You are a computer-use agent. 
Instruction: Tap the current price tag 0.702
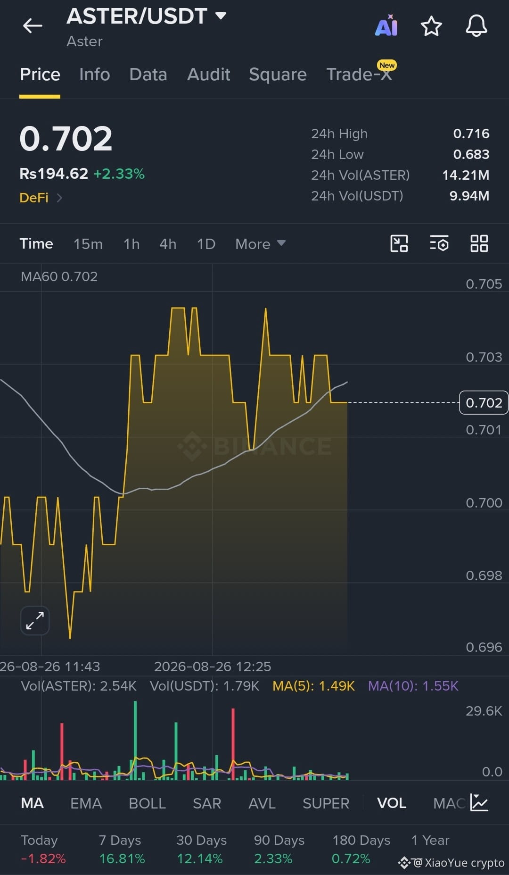[484, 402]
